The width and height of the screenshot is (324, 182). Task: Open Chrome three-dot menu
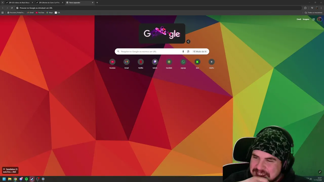pyautogui.click(x=321, y=8)
